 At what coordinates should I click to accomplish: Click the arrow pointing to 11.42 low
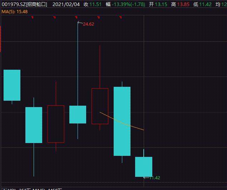tap(146, 177)
